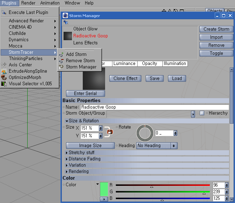Click the OptimizedMorph plugin icon
Viewport: 235px width, 203px height.
4,77
